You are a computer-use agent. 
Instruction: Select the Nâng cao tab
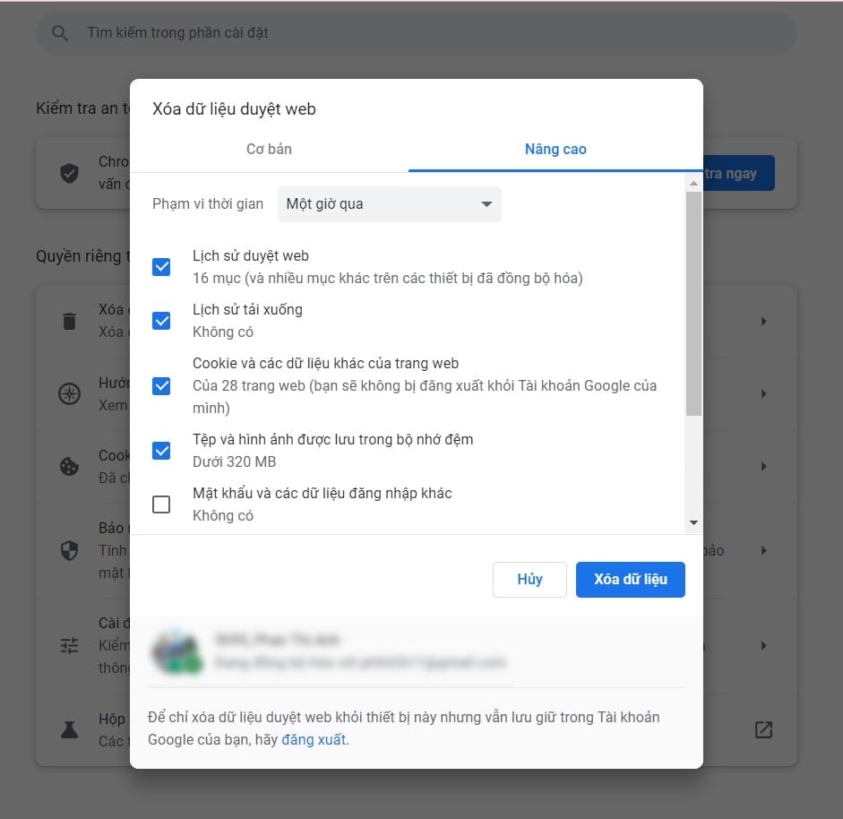click(x=555, y=149)
